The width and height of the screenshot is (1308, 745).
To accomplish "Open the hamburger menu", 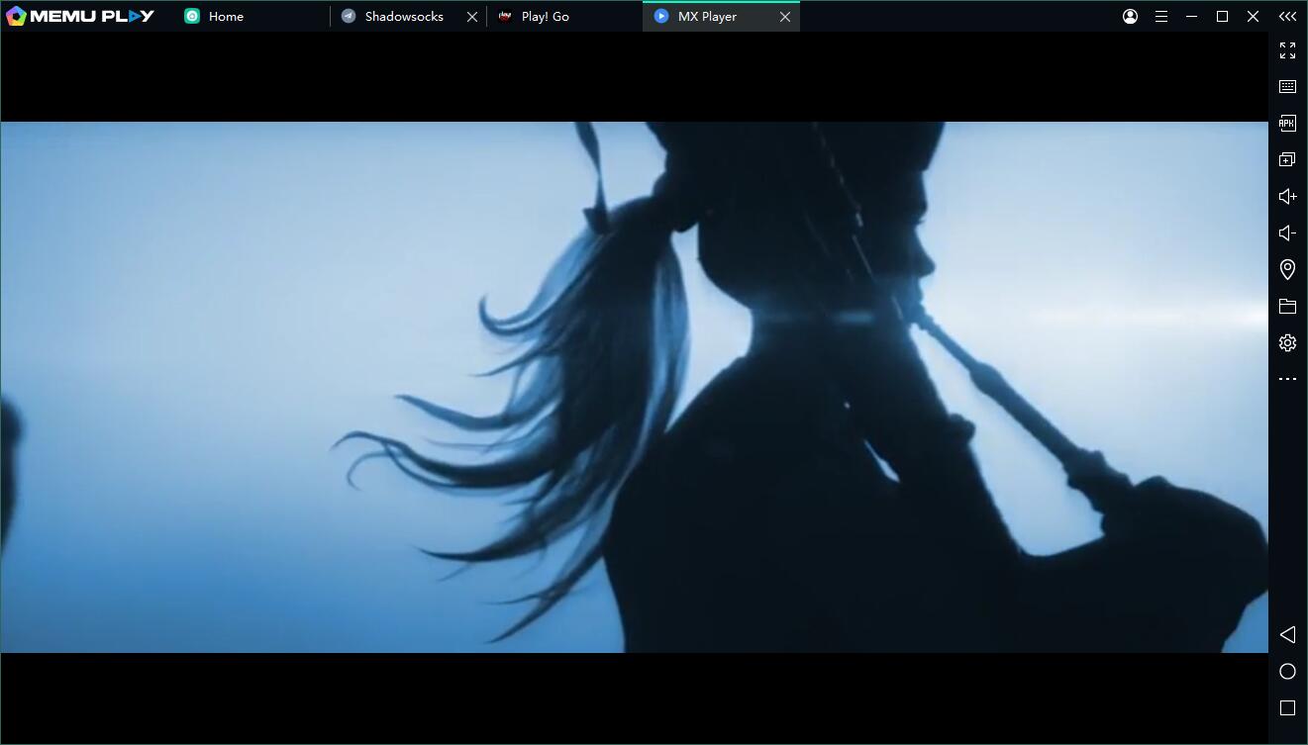I will point(1160,16).
